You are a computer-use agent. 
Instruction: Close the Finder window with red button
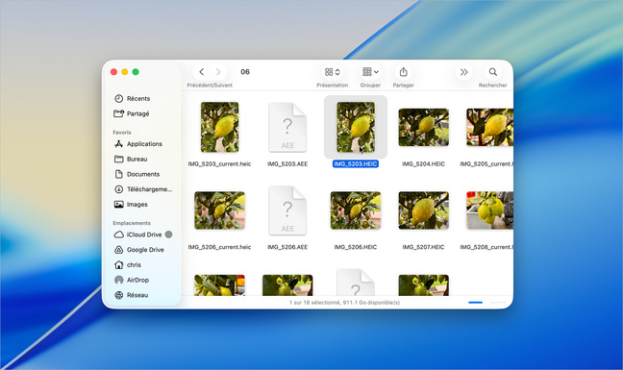(113, 72)
